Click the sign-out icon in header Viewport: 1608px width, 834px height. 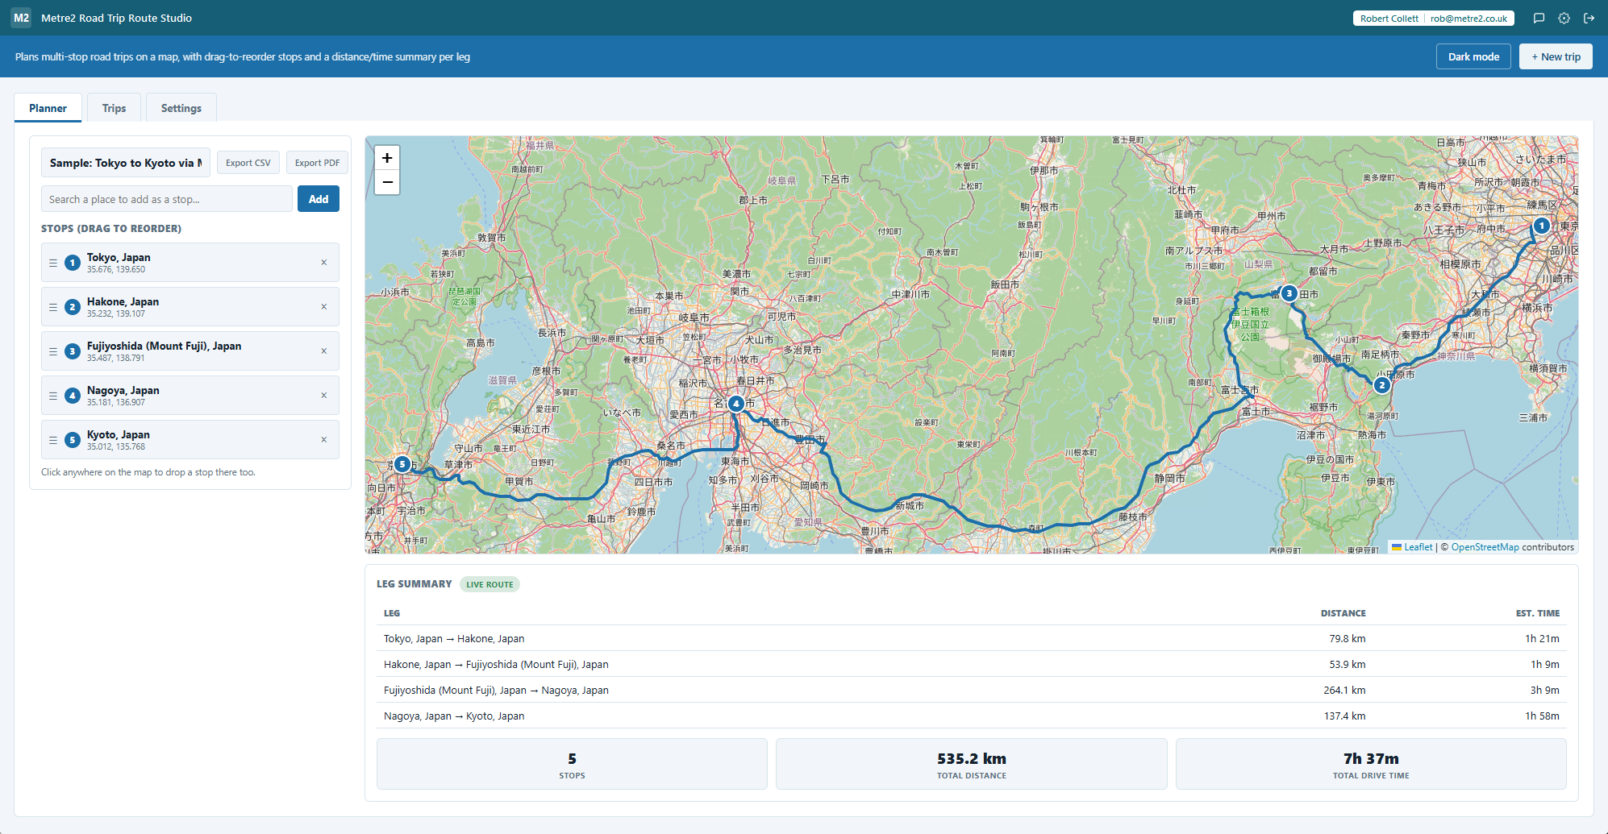tap(1589, 18)
